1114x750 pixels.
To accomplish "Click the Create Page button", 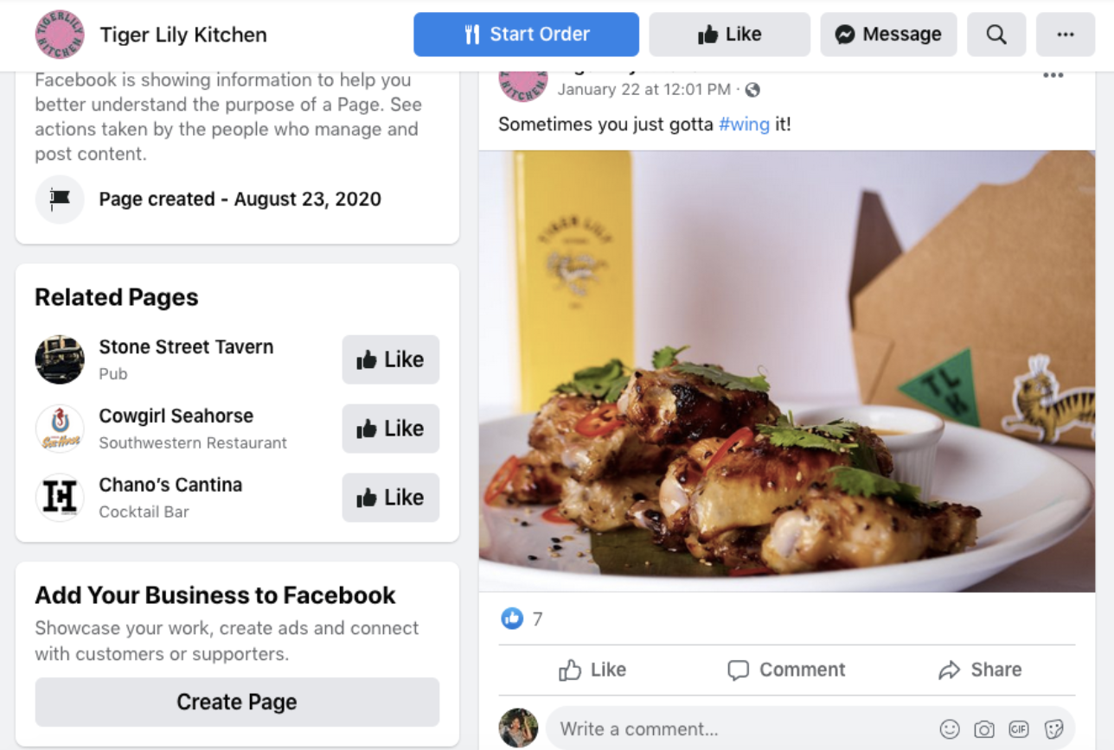I will [x=236, y=702].
